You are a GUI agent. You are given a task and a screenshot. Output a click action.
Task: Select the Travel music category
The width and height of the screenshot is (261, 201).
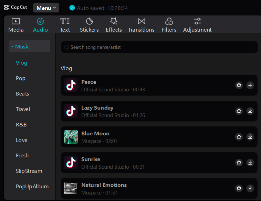(x=23, y=109)
